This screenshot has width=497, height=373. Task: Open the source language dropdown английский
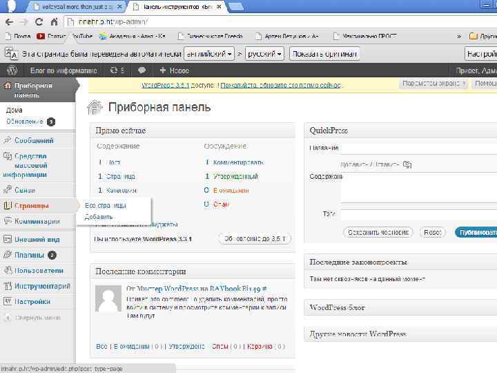point(209,54)
